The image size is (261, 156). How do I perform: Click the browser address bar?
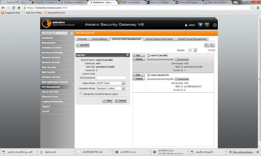pyautogui.click(x=137, y=8)
